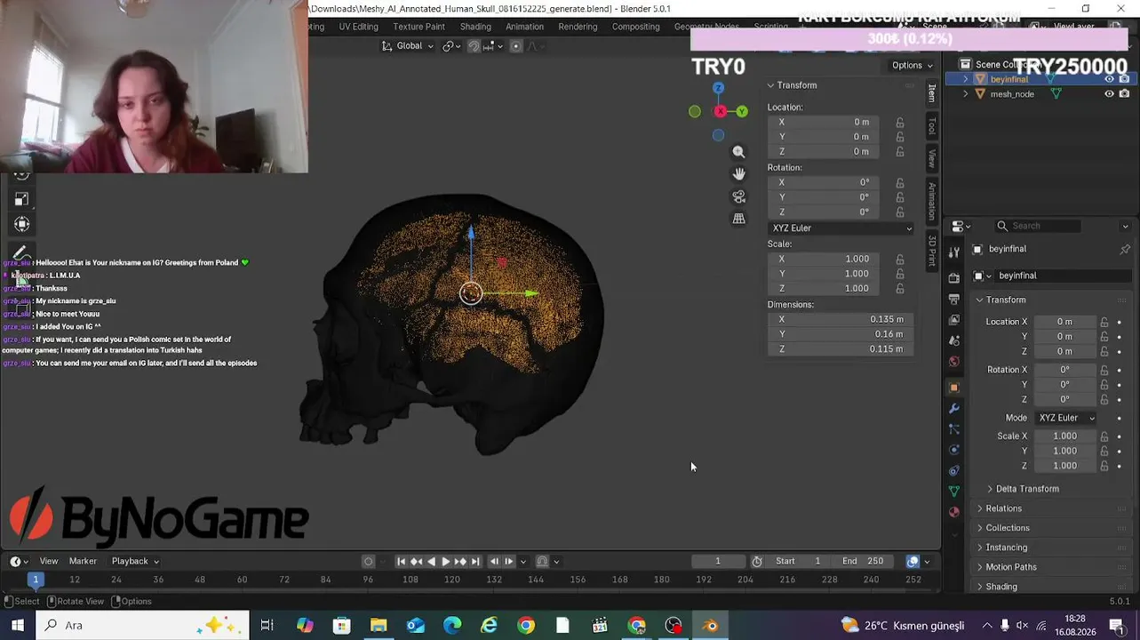Screen dimensions: 1140x640
Task: Open the Physics properties tab icon
Action: click(x=954, y=450)
